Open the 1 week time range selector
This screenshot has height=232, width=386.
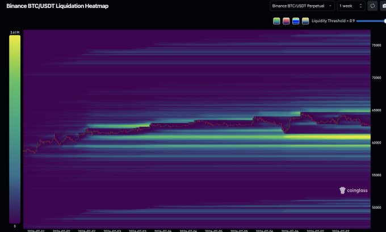coord(351,6)
